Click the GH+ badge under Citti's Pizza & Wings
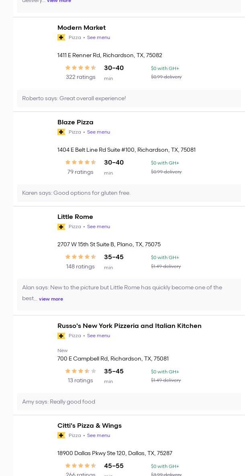The image size is (245, 476). (61, 435)
